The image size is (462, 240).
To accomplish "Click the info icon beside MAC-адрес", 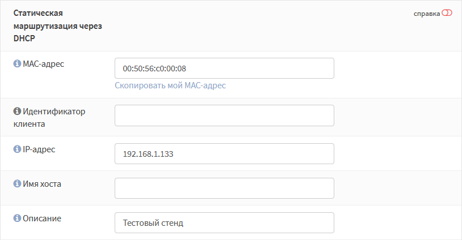I will [x=17, y=63].
